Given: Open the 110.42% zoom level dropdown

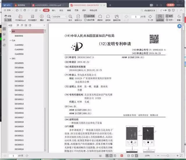Looking at the screenshot, I should tap(66, 17).
